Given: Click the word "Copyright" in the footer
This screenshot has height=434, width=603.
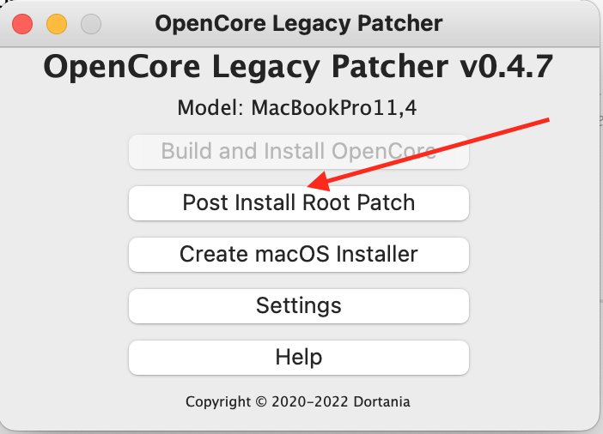Looking at the screenshot, I should click(218, 402).
